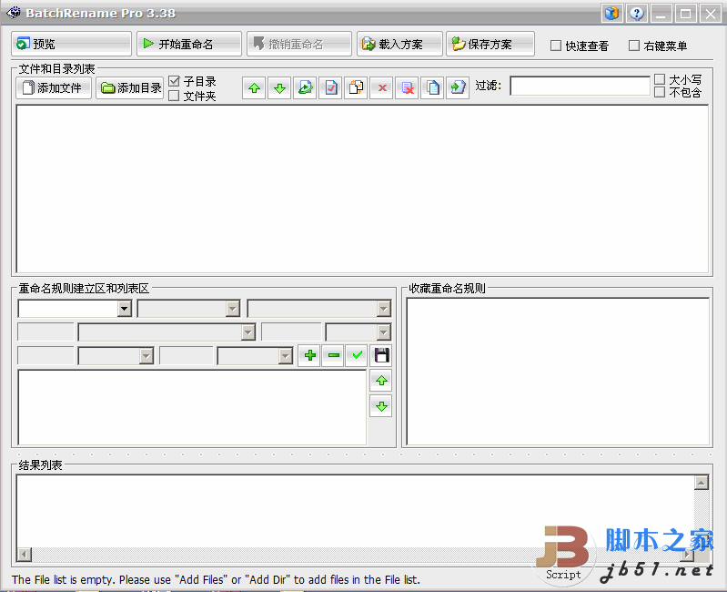Click the import document green arrow icon
This screenshot has width=727, height=592.
458,87
